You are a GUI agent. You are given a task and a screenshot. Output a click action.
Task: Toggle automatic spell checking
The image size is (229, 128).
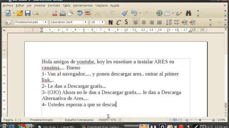point(88,13)
